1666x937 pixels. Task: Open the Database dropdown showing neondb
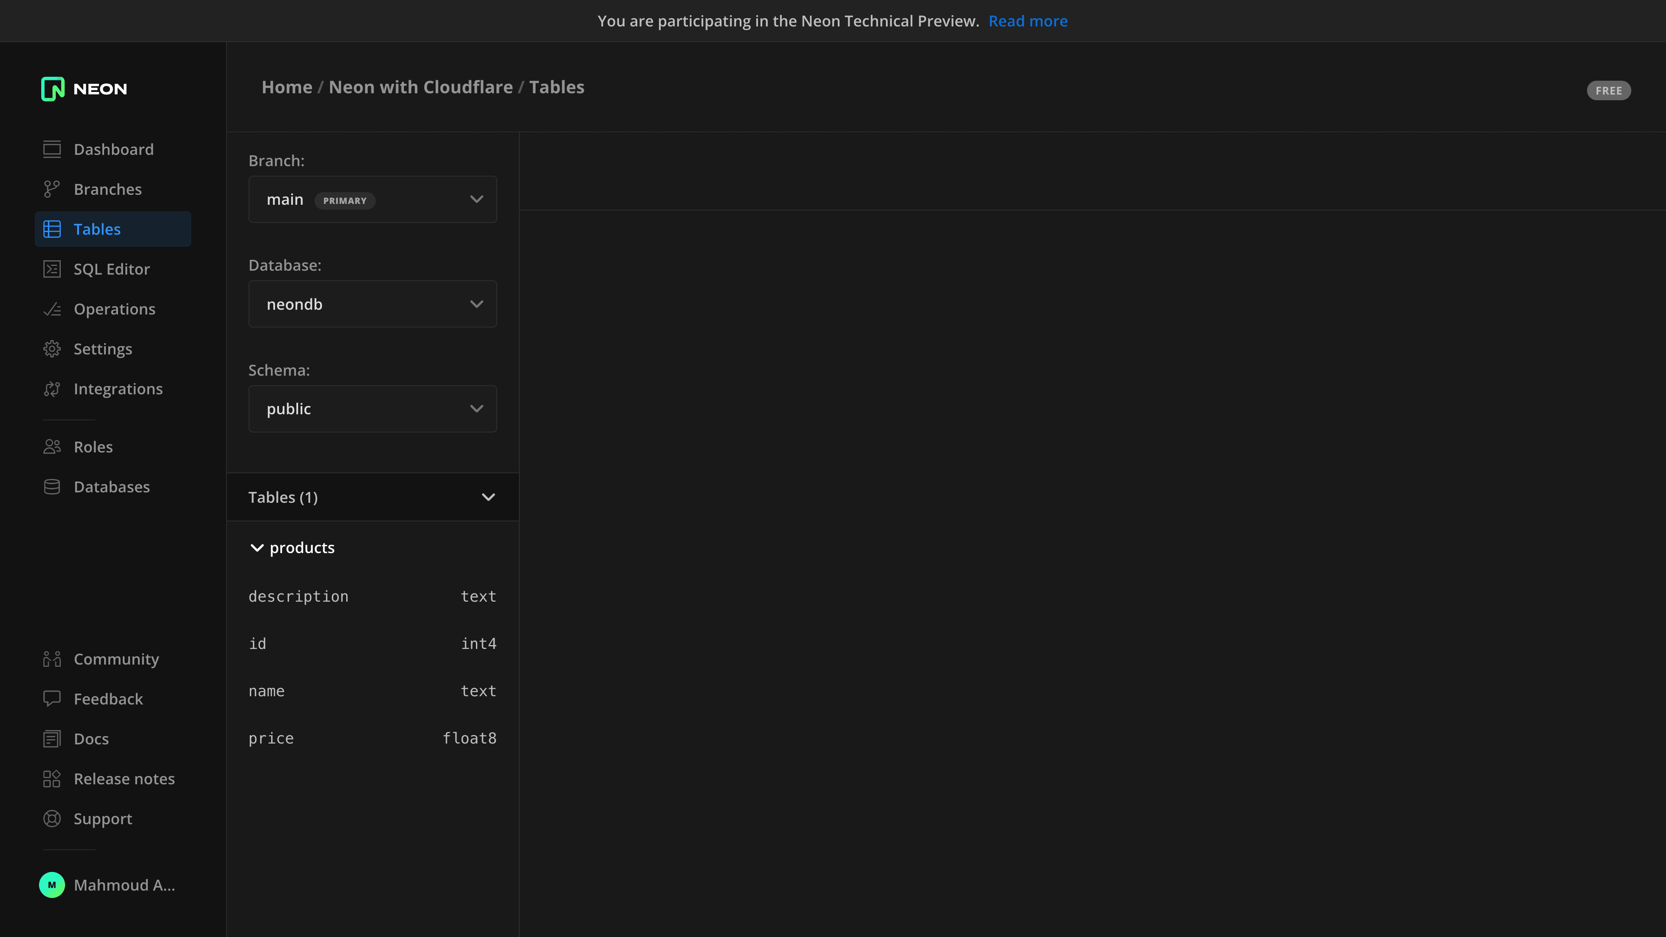(x=373, y=304)
